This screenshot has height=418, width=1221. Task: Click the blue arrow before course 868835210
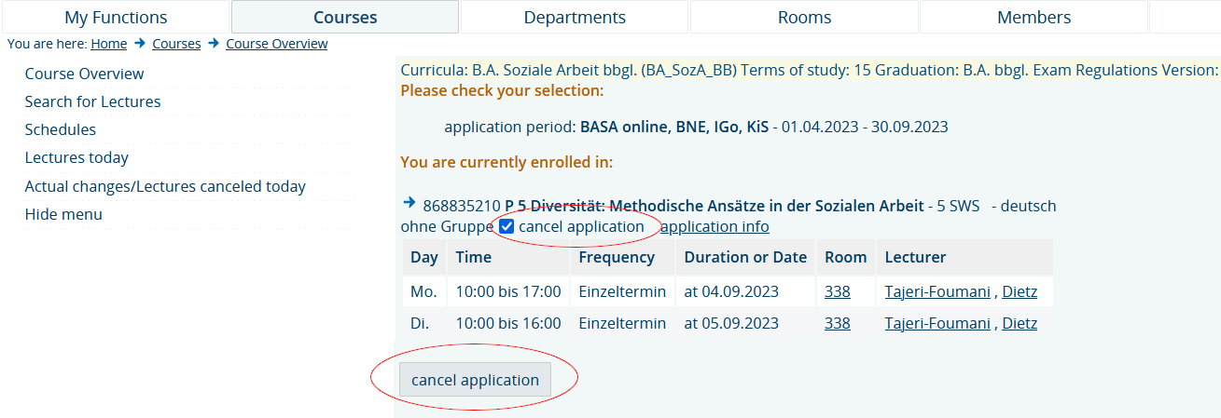pyautogui.click(x=409, y=202)
